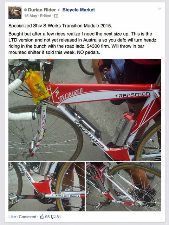Screen dimensions: 169x225
Task: Open the bottom-right rear wheel photo
Action: 124,186
